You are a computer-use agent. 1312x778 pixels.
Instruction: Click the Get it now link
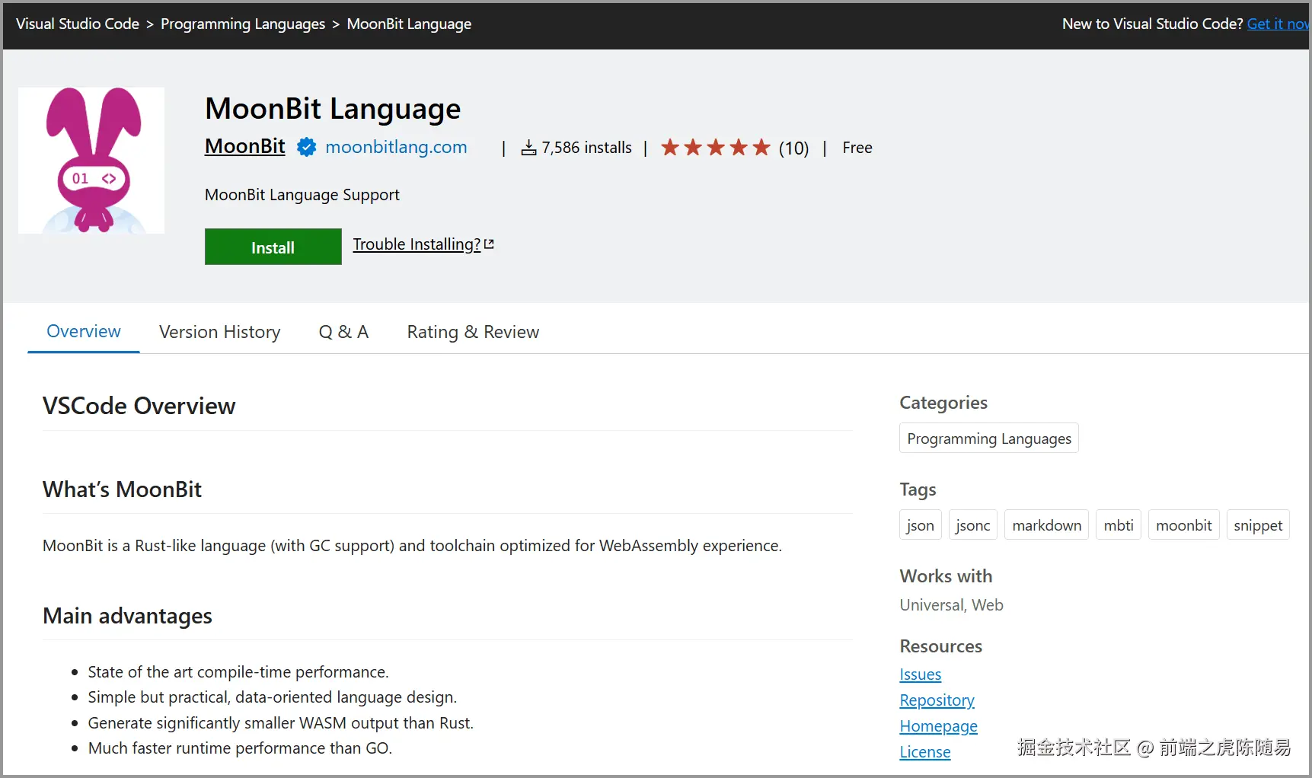click(x=1278, y=24)
